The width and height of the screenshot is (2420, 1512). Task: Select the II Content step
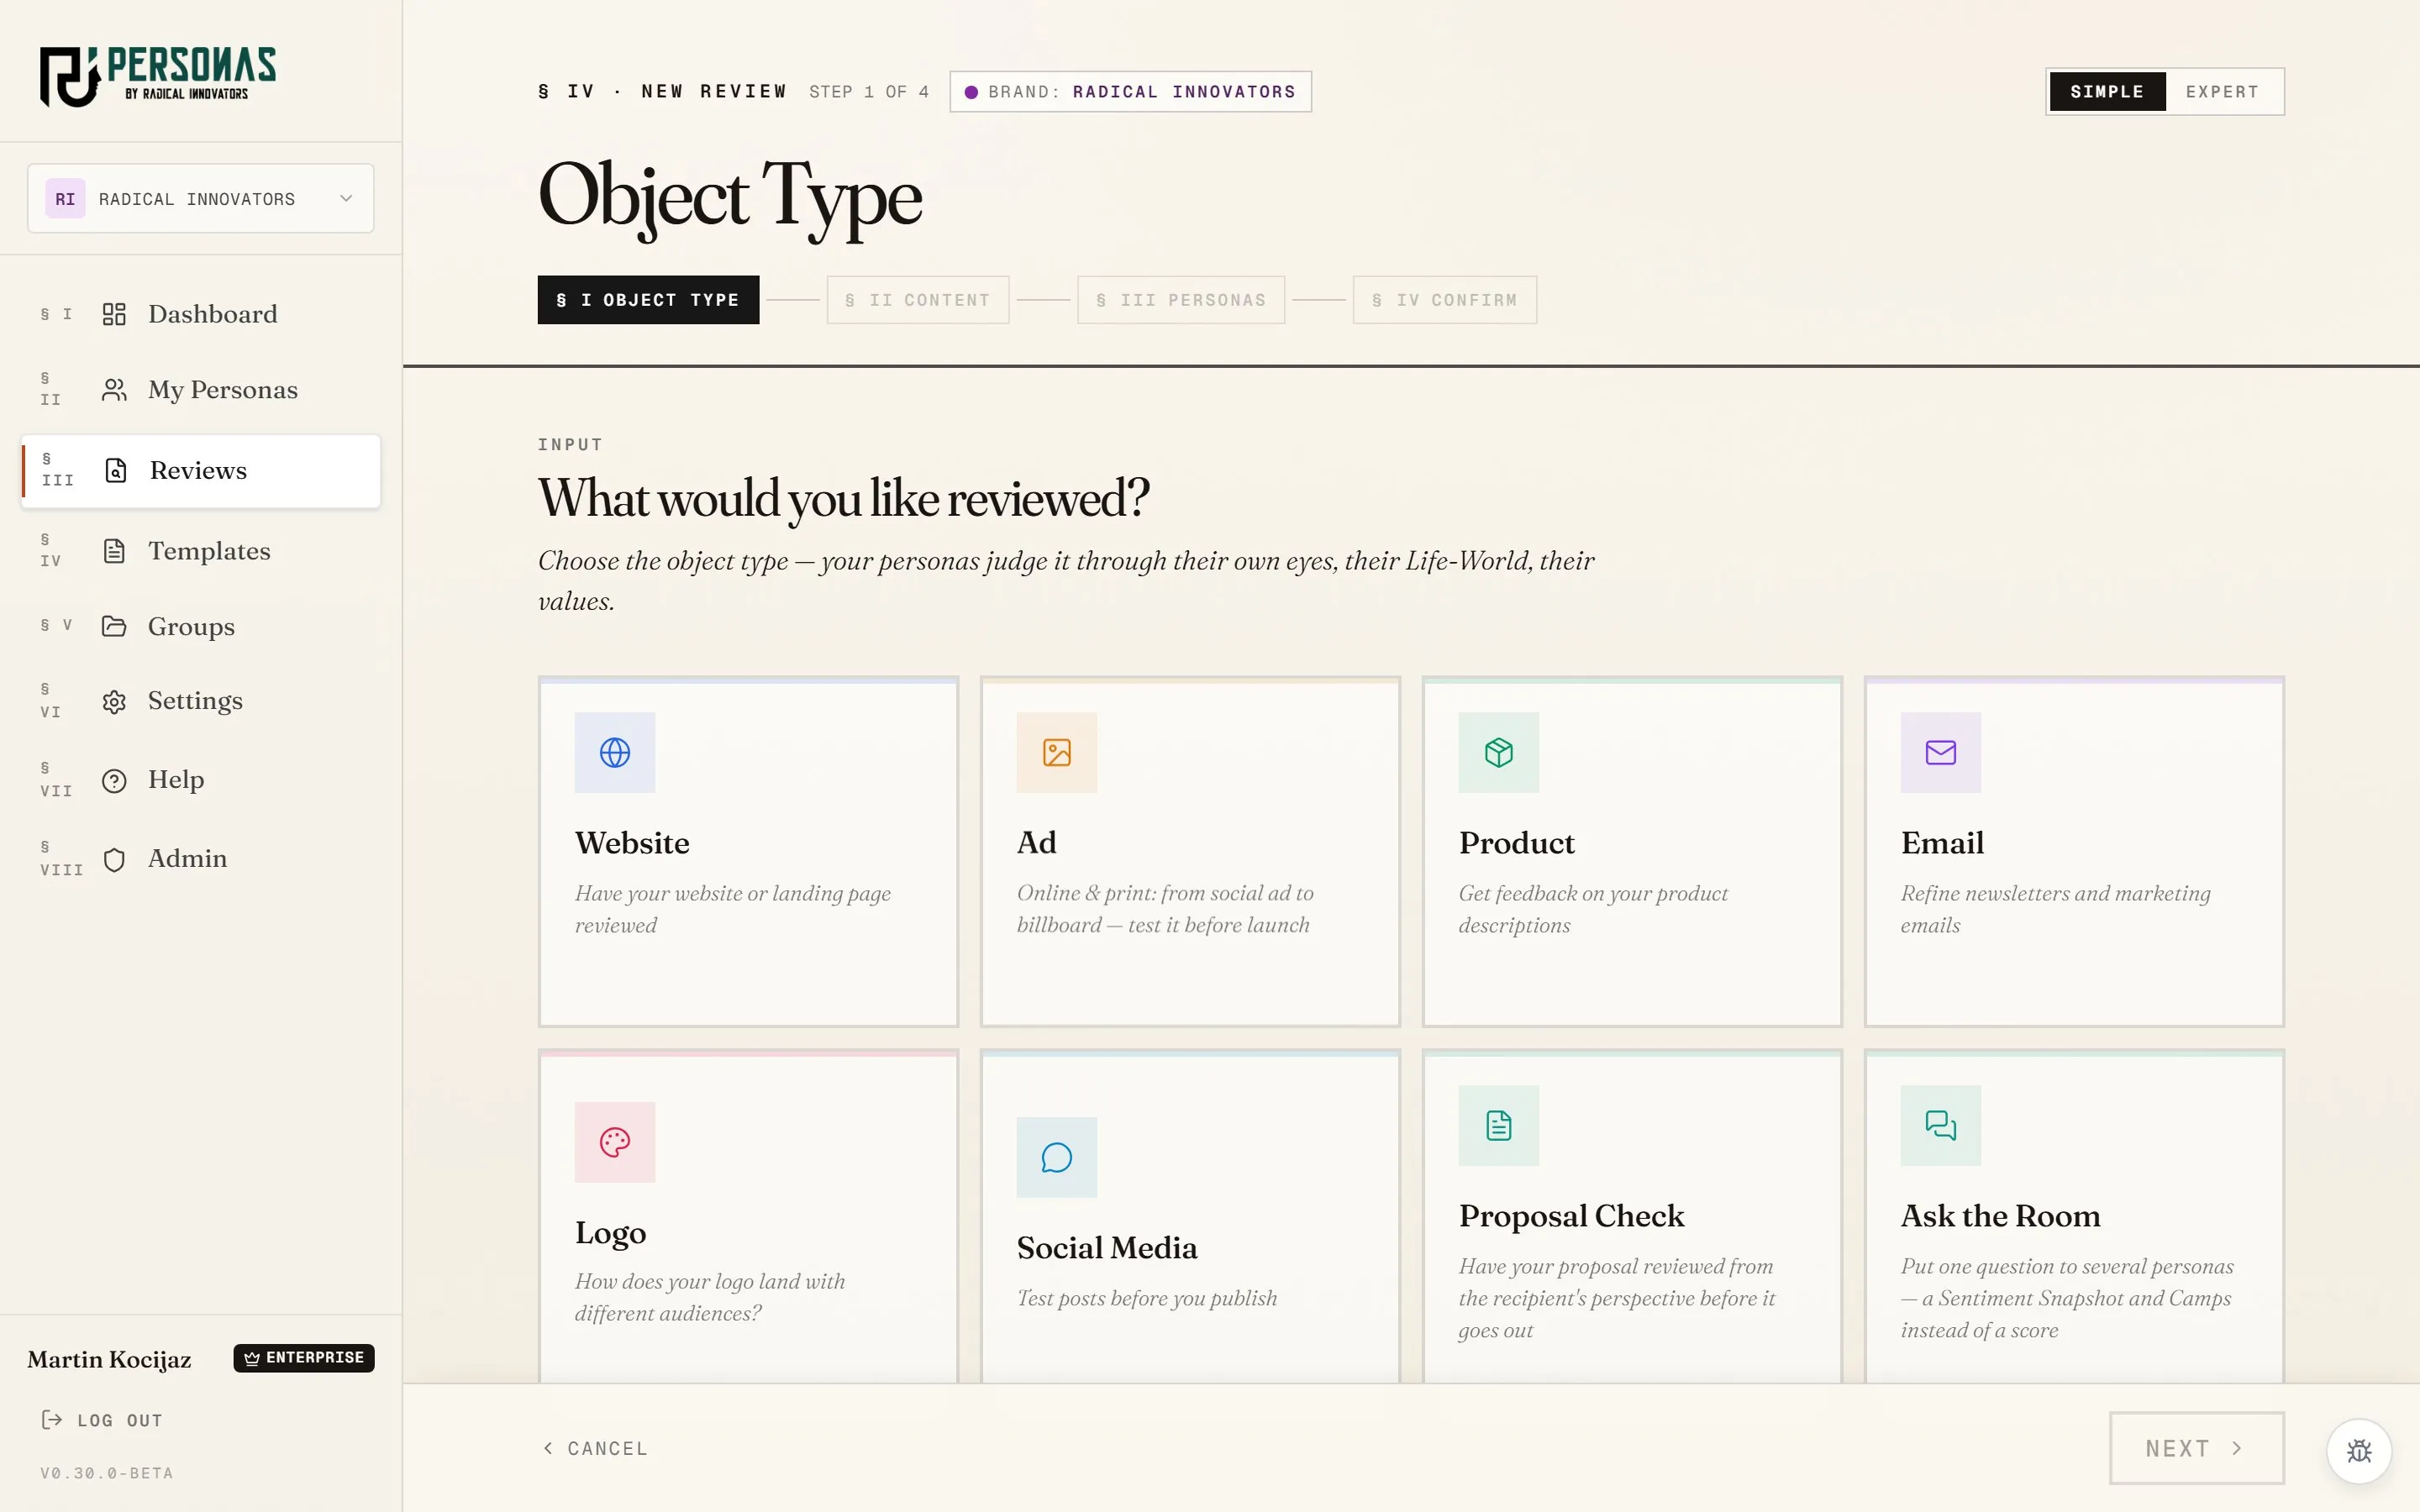tap(918, 300)
